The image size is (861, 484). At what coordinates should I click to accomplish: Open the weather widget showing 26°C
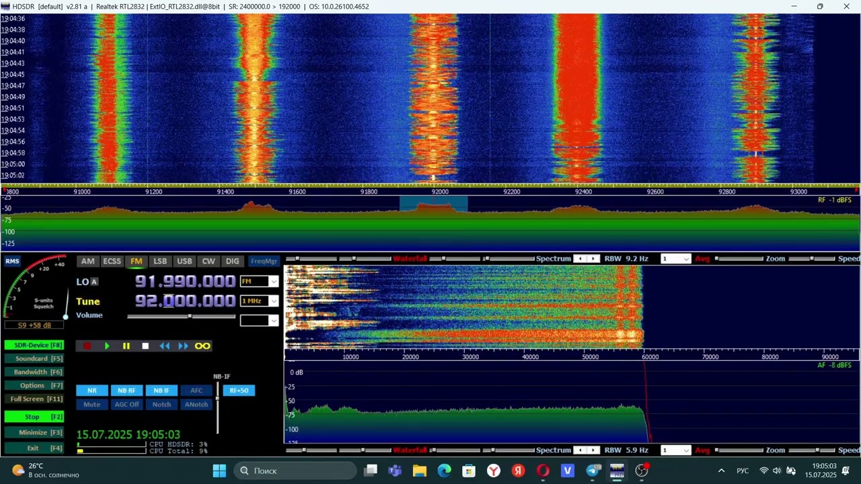(x=46, y=471)
